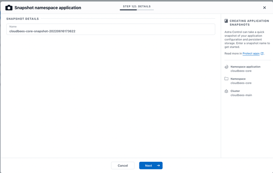The image size is (273, 173).
Task: Click the book icon beside Creating Application Snapshots
Action: 226,21
